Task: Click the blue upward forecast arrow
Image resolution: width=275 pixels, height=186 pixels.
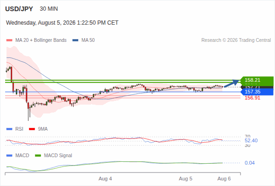Action: [x=231, y=83]
